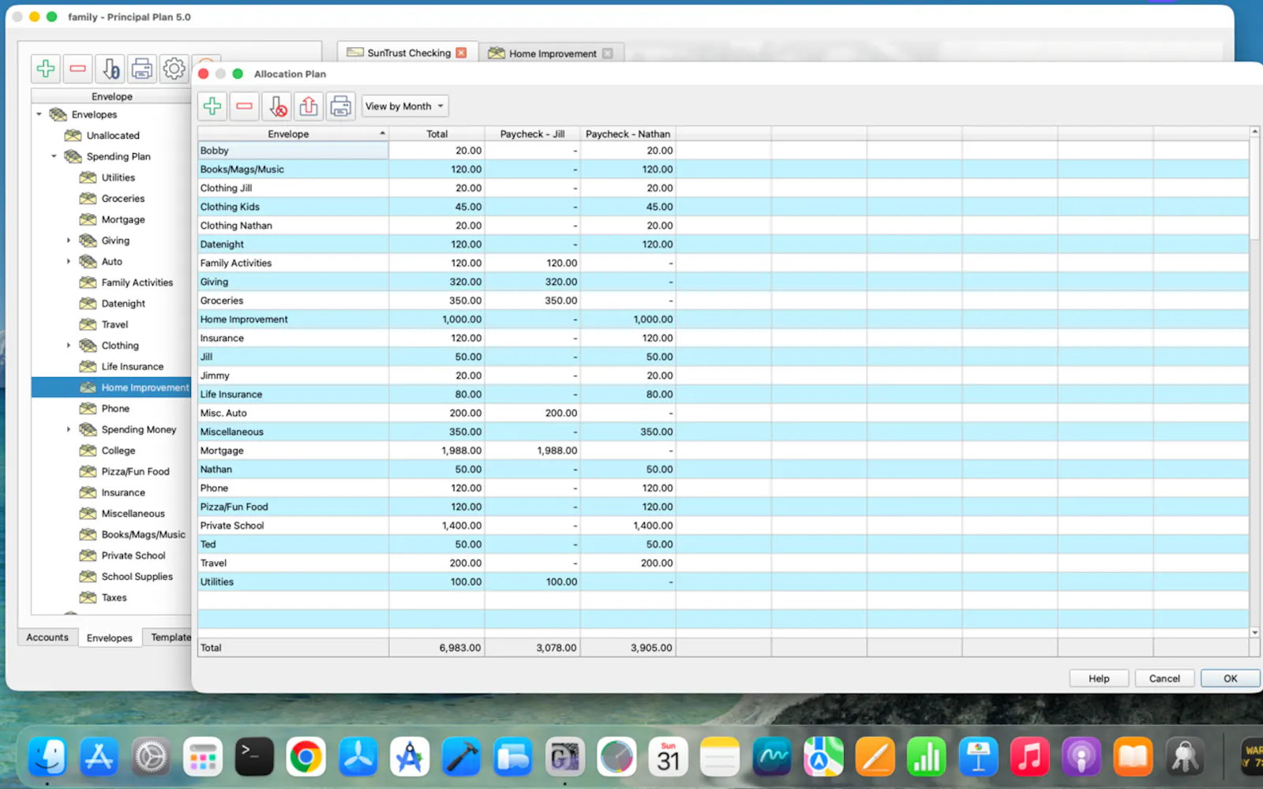Expand the Spending Money envelope group
Screen dimensions: 1263x789
69,429
